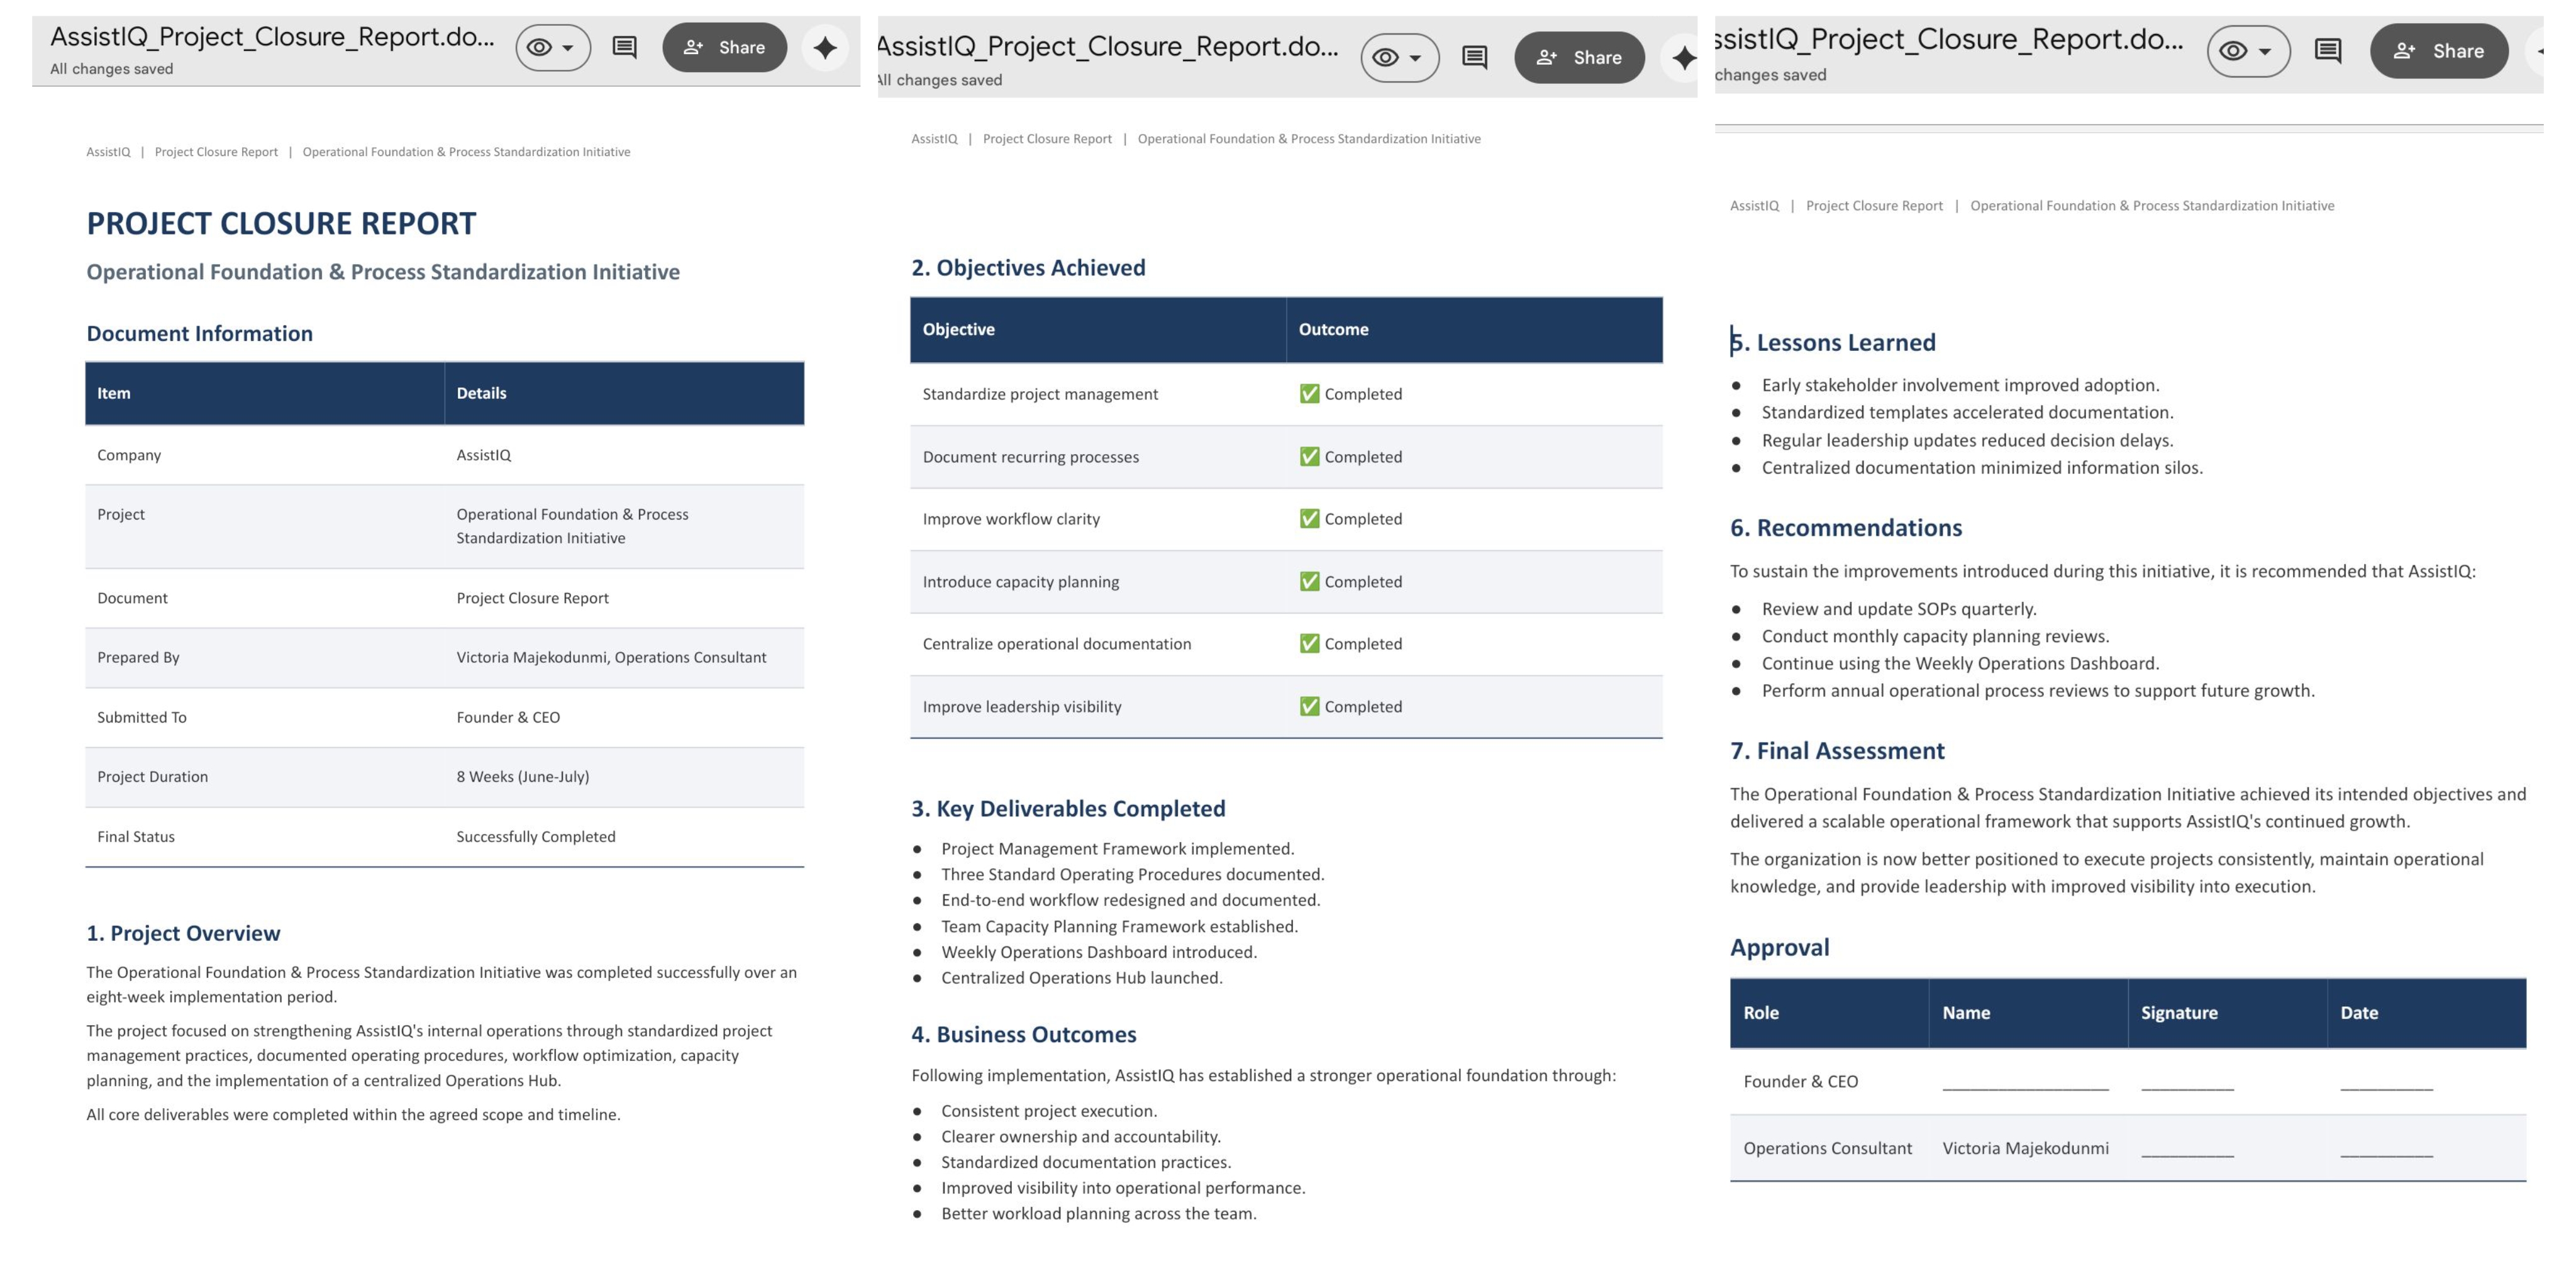Click Share button above the Lessons Learned page
2576x1288 pixels.
(2439, 51)
